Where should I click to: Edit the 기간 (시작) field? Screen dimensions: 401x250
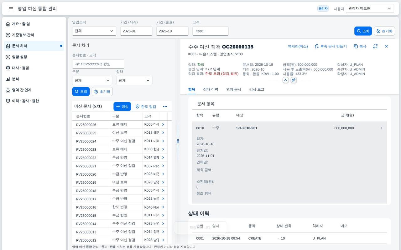click(x=136, y=31)
